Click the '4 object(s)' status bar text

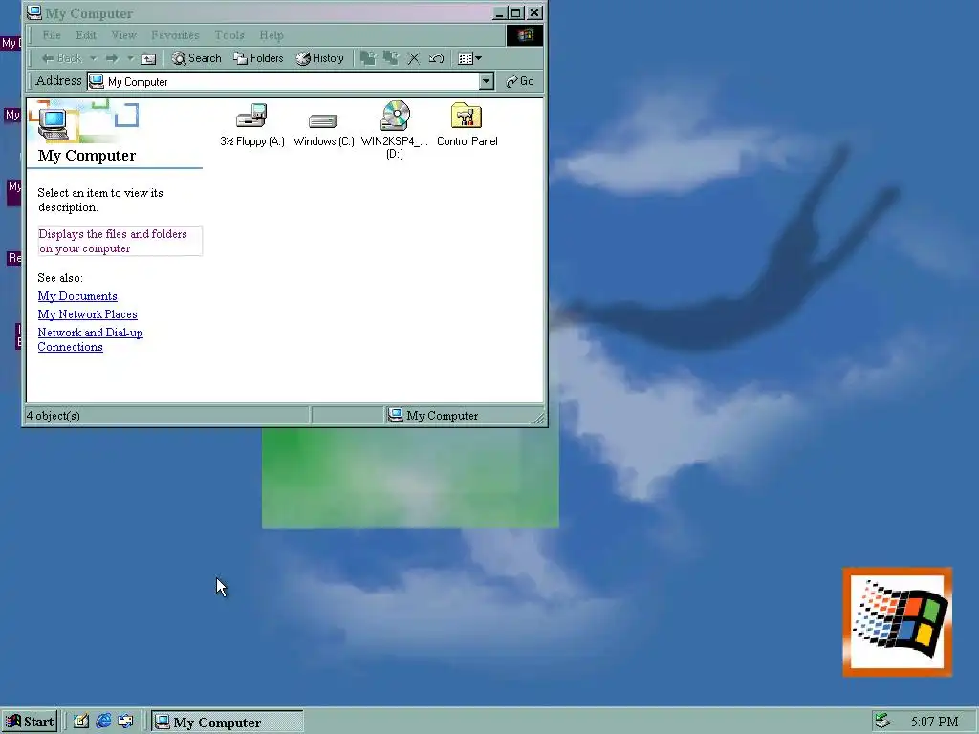[54, 416]
